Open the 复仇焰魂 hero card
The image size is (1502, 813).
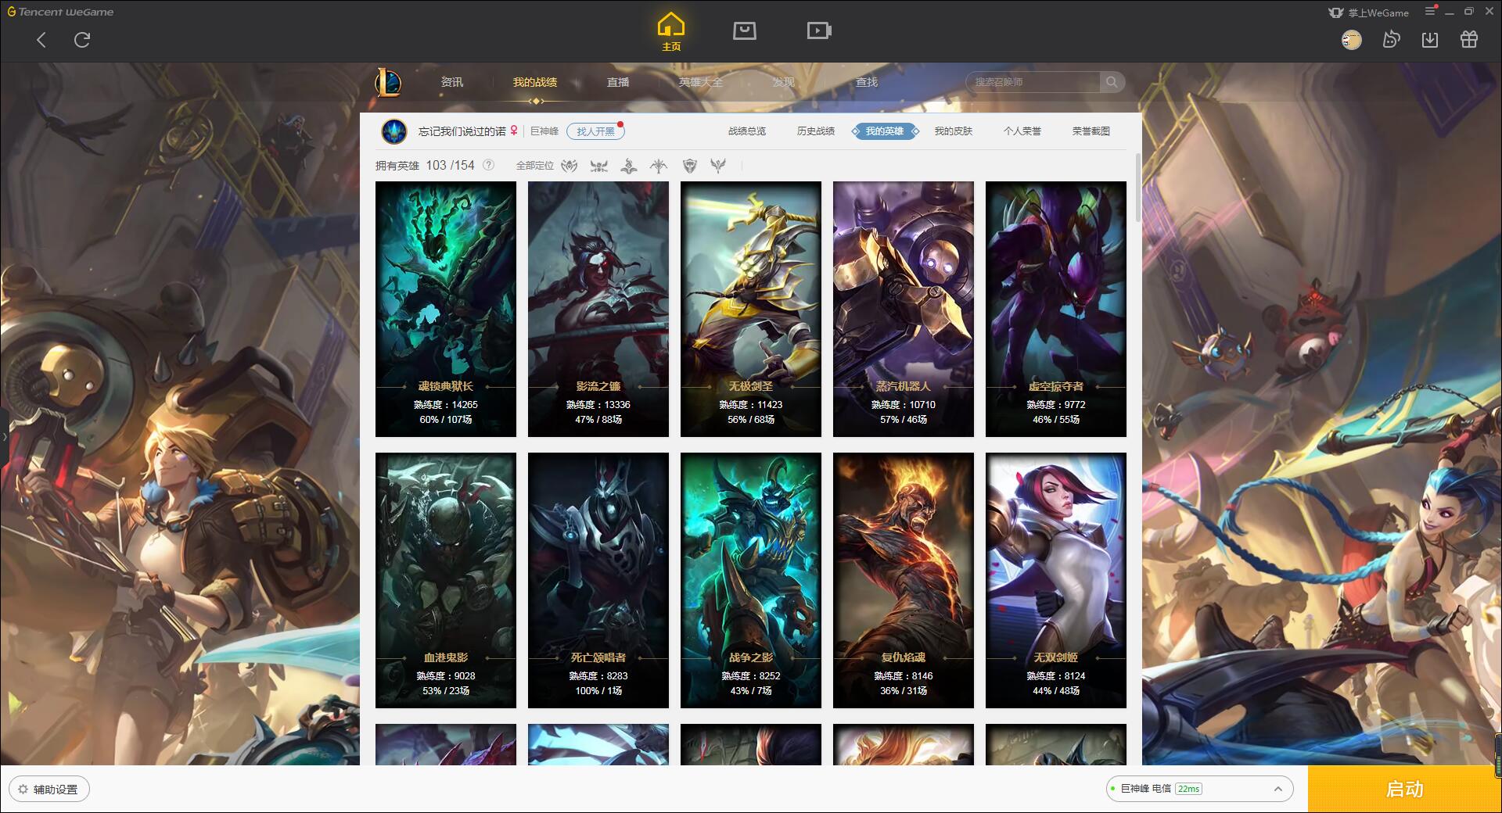904,580
